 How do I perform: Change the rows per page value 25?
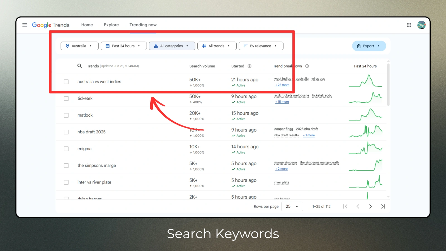(292, 206)
